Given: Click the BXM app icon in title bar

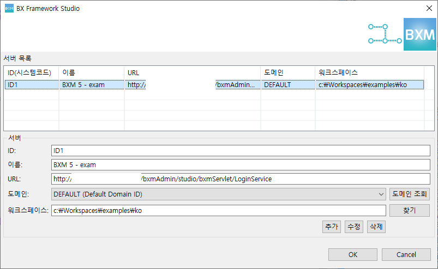Looking at the screenshot, I should [x=9, y=8].
